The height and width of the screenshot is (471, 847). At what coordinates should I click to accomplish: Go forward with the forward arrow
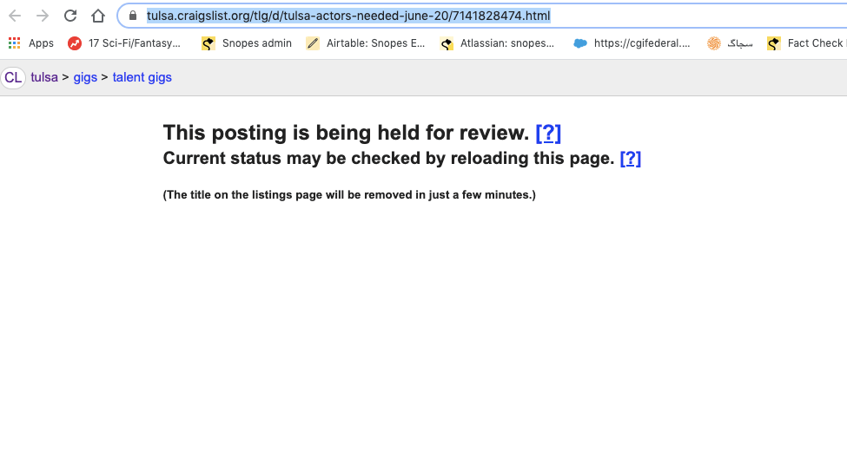[43, 16]
